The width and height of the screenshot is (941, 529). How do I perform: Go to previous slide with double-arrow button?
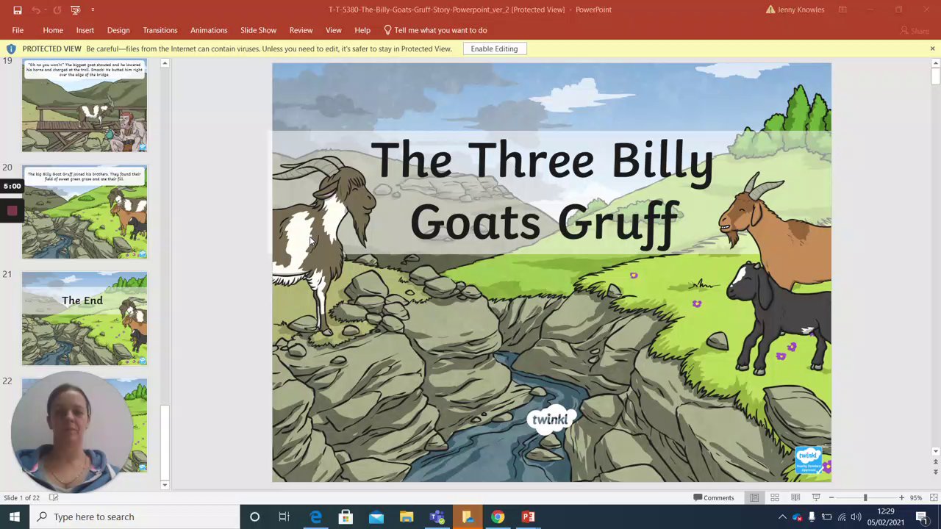[x=935, y=461]
